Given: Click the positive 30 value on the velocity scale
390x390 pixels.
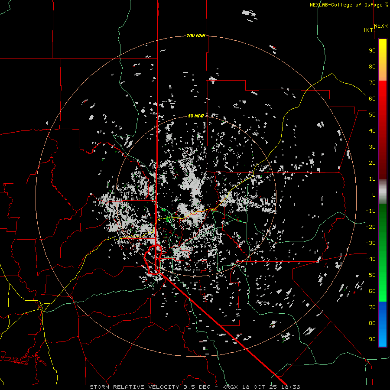Looking at the screenshot, I should (372, 147).
